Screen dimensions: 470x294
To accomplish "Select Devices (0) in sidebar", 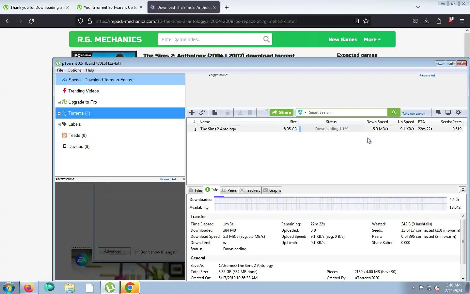I will (x=120, y=146).
